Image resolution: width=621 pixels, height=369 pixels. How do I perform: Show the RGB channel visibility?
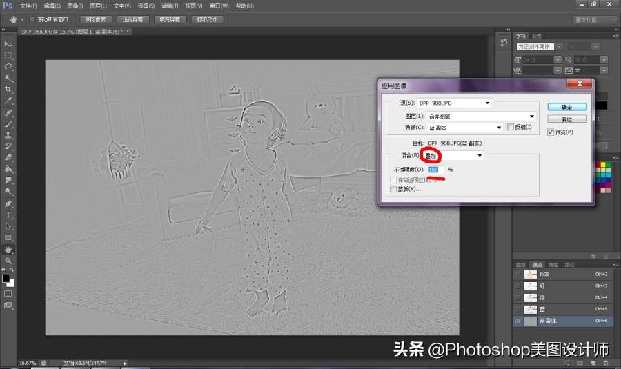517,275
